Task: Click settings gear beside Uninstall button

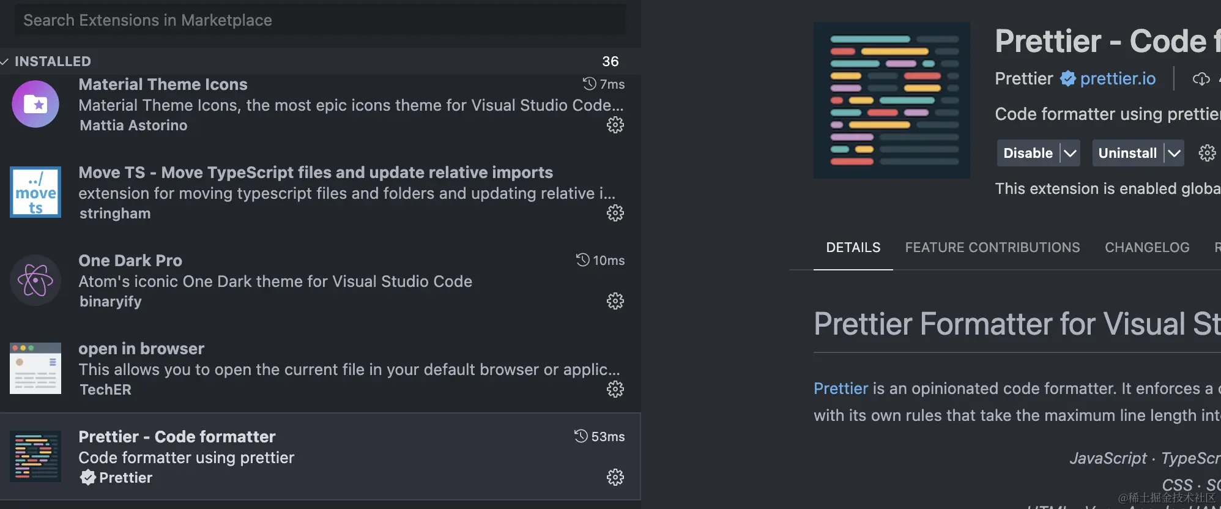Action: (x=1207, y=153)
